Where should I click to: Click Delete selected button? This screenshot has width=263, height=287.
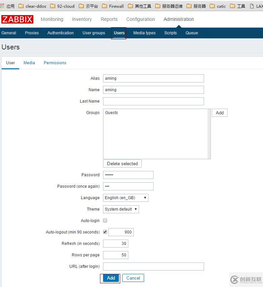(122, 164)
